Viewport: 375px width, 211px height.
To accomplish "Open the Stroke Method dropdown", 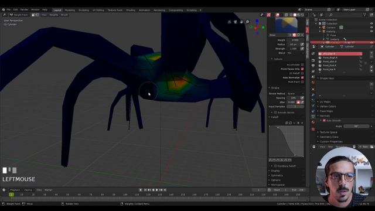I will (295, 94).
